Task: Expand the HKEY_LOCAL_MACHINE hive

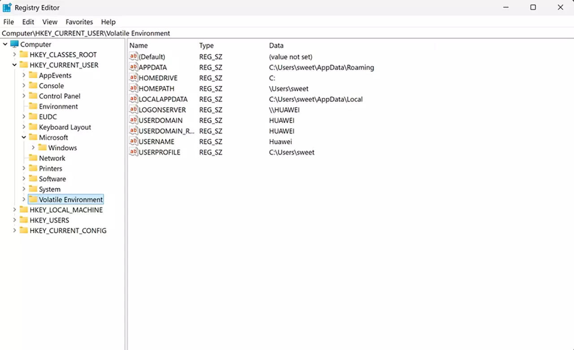Action: [x=14, y=210]
